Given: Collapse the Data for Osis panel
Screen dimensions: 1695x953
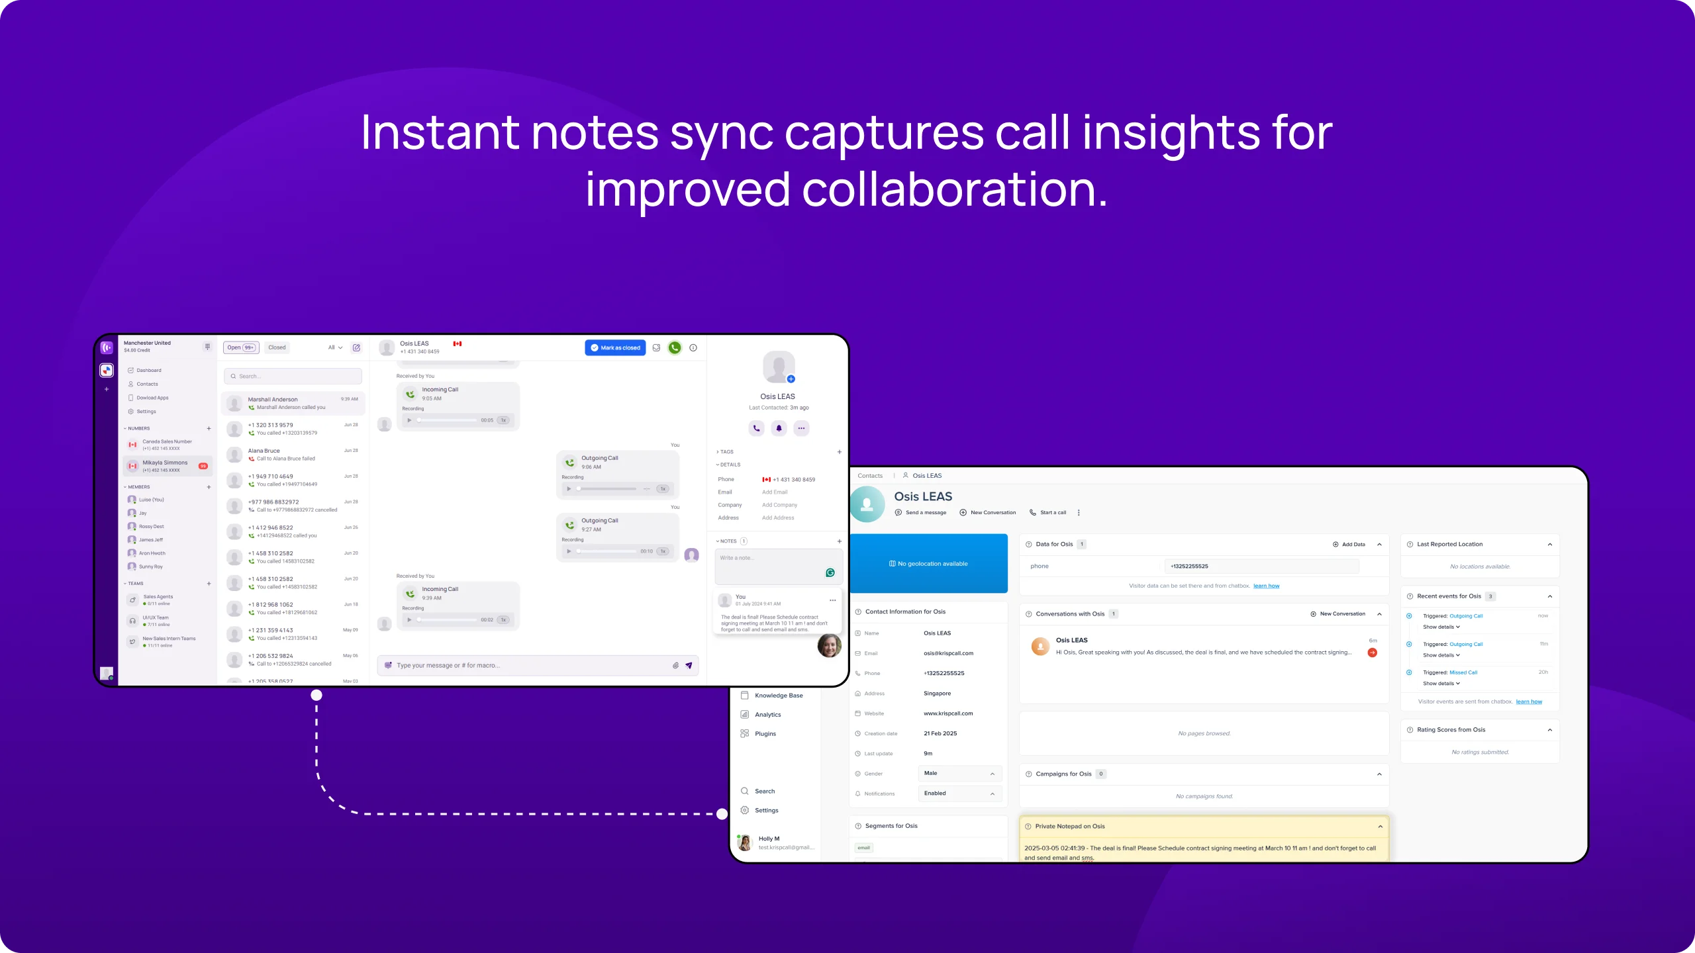Looking at the screenshot, I should [x=1379, y=545].
